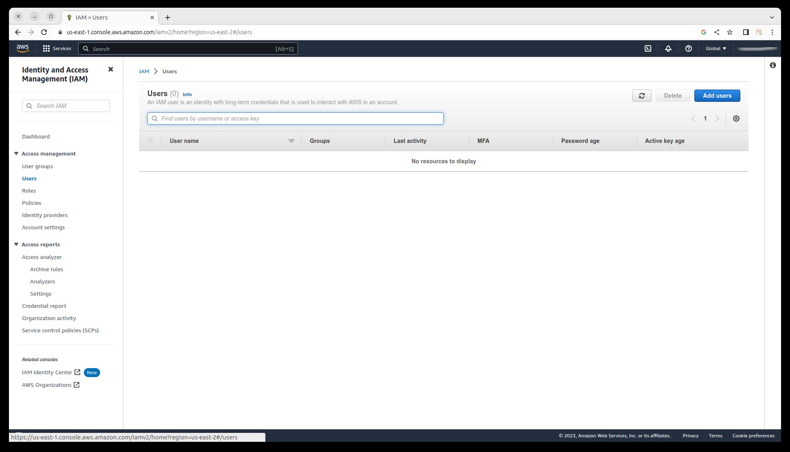The height and width of the screenshot is (452, 790).
Task: Open Cookie preferences in footer
Action: [753, 436]
